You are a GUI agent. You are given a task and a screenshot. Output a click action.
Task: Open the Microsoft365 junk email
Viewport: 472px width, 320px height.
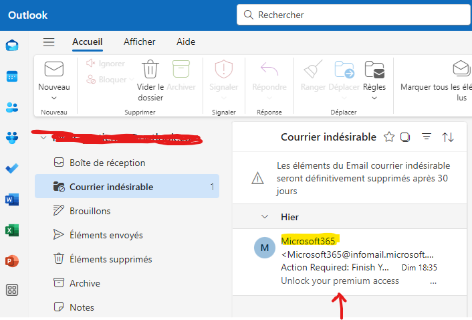pyautogui.click(x=350, y=262)
